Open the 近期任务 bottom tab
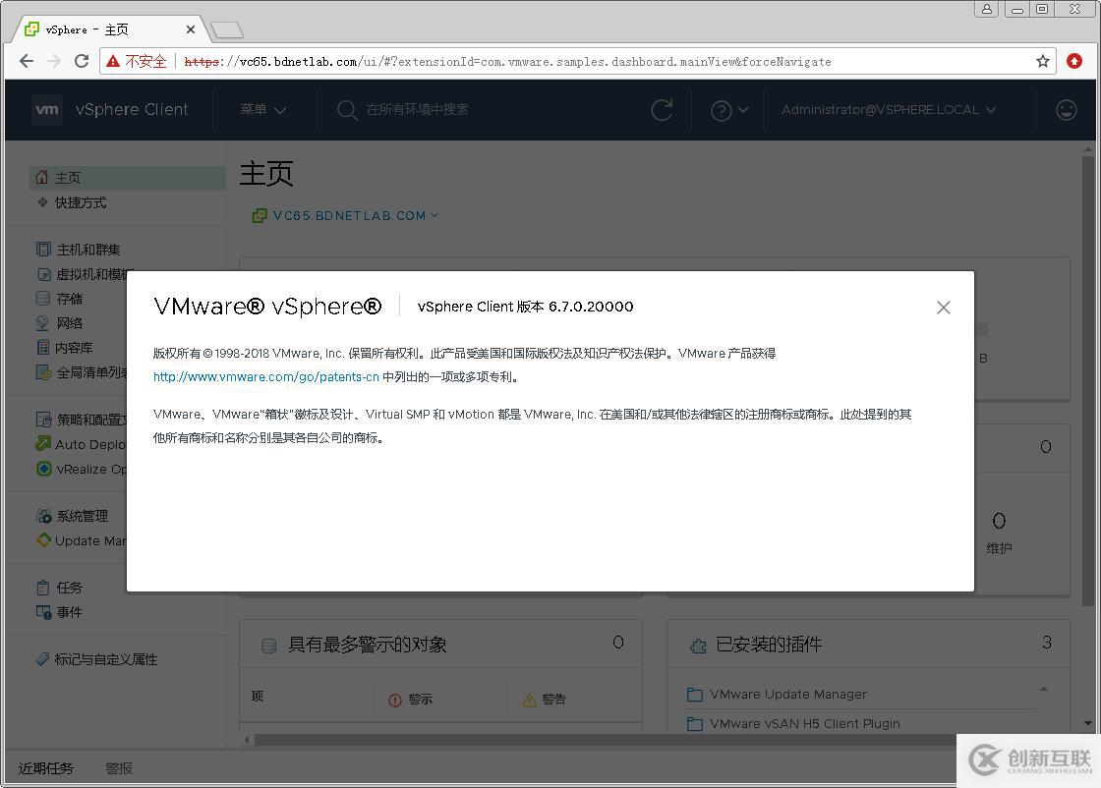The width and height of the screenshot is (1101, 788). 45,768
